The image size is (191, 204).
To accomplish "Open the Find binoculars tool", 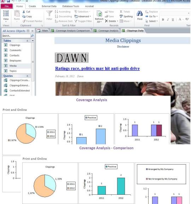I will coord(140,14).
